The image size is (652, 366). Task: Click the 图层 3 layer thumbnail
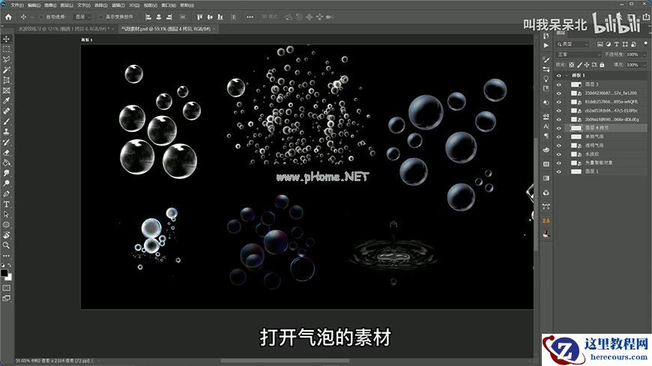576,85
